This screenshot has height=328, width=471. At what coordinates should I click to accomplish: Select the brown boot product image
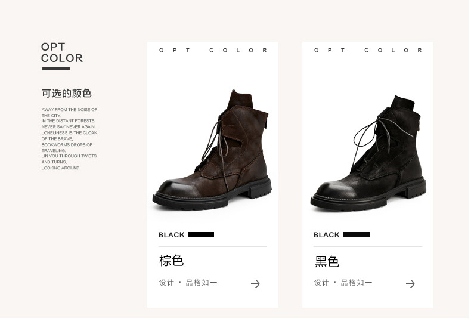click(x=212, y=150)
